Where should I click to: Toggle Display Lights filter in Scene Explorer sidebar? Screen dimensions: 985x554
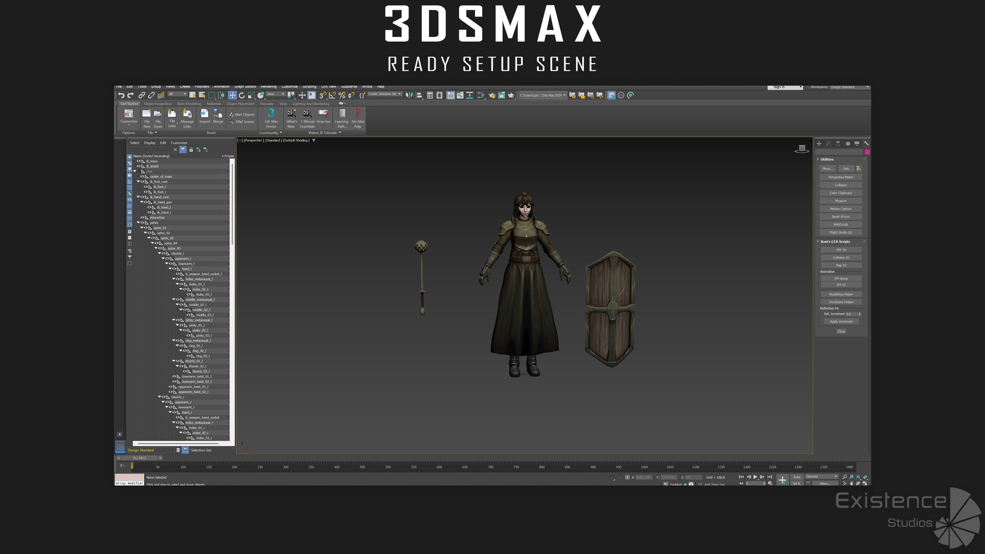130,169
